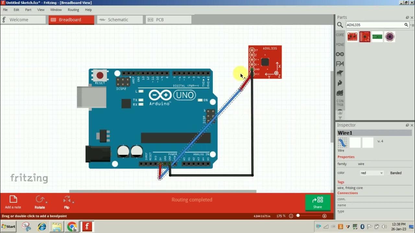
Task: Click the Routing completed status message
Action: (x=192, y=200)
